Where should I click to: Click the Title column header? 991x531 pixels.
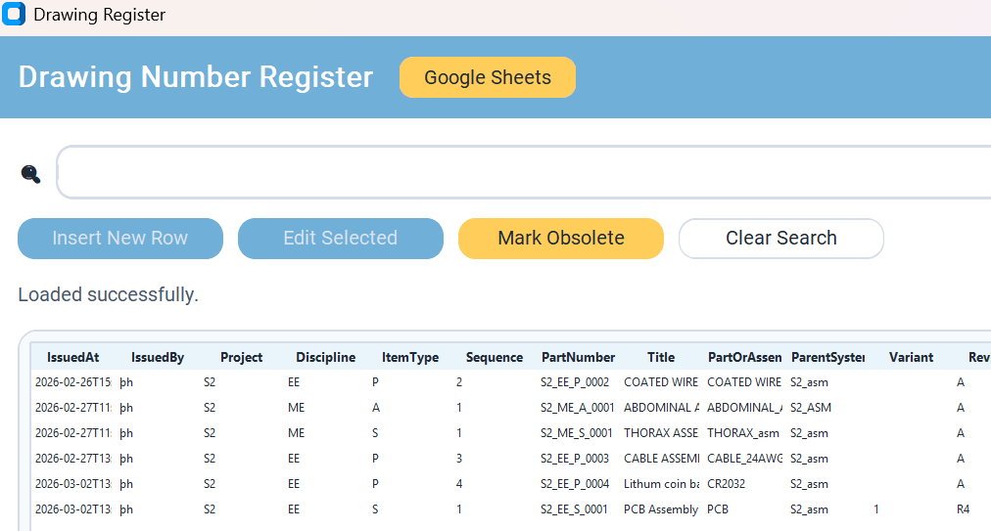(661, 357)
